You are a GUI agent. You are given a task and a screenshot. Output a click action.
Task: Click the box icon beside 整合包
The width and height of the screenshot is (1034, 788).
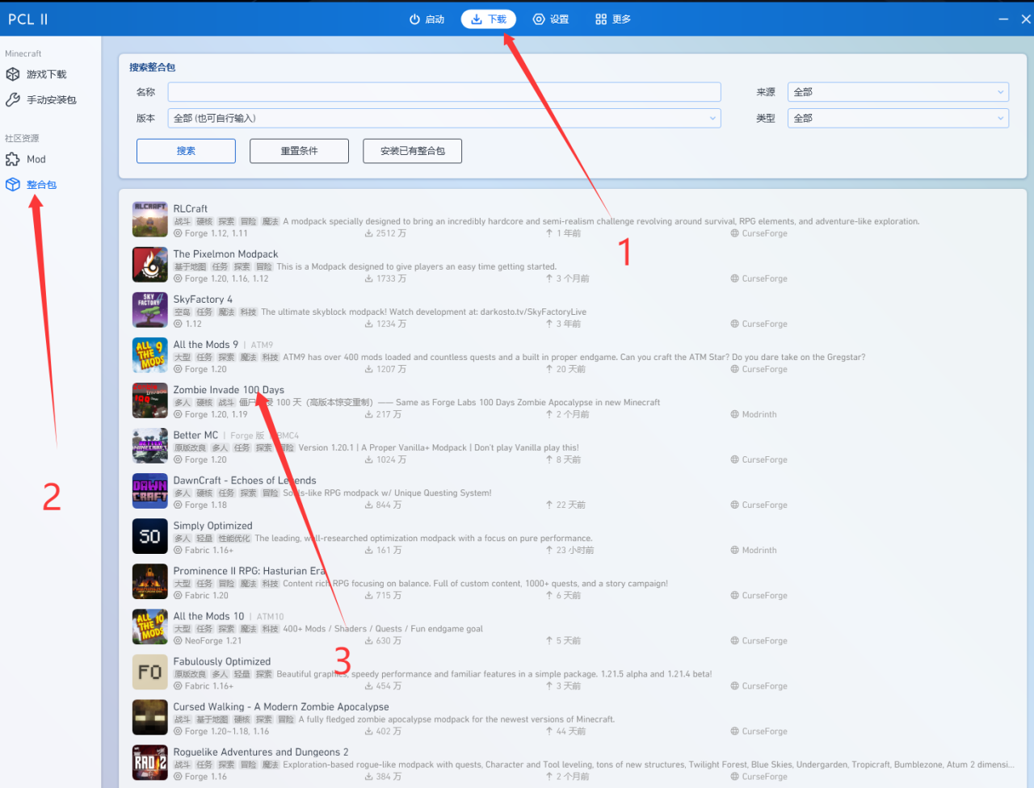[13, 185]
